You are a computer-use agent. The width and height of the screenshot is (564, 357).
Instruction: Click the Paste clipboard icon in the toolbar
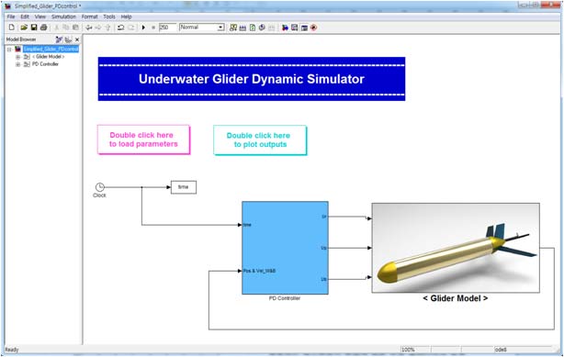(x=75, y=28)
